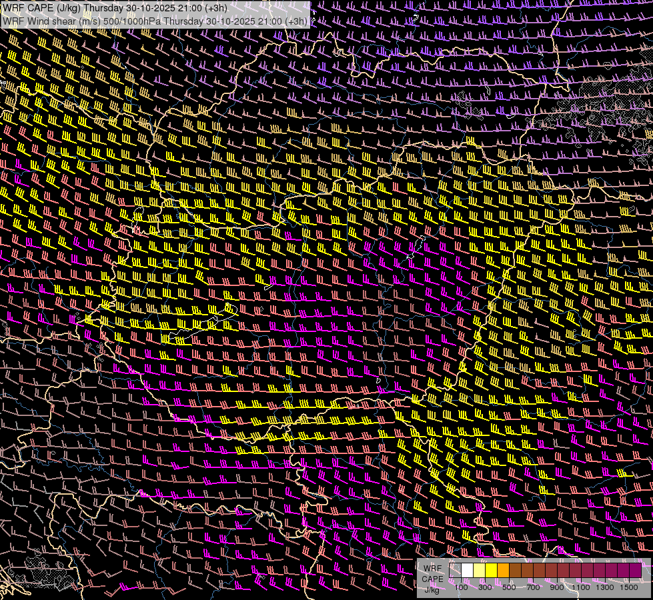Click the 700 value on CAPE legend
653x600 pixels.
pos(533,587)
